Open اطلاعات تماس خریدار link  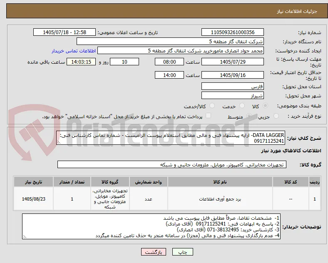74,51
